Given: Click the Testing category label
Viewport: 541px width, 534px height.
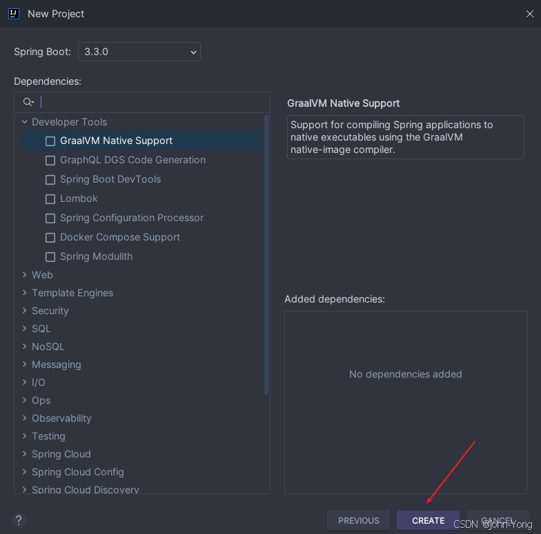Looking at the screenshot, I should (48, 436).
